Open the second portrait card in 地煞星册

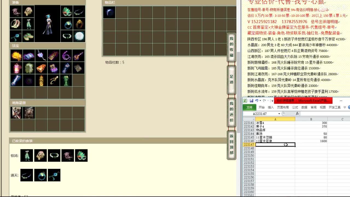(x=29, y=113)
